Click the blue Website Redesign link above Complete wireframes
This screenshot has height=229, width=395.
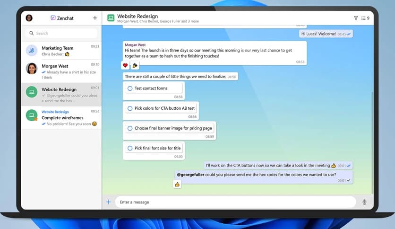click(55, 112)
